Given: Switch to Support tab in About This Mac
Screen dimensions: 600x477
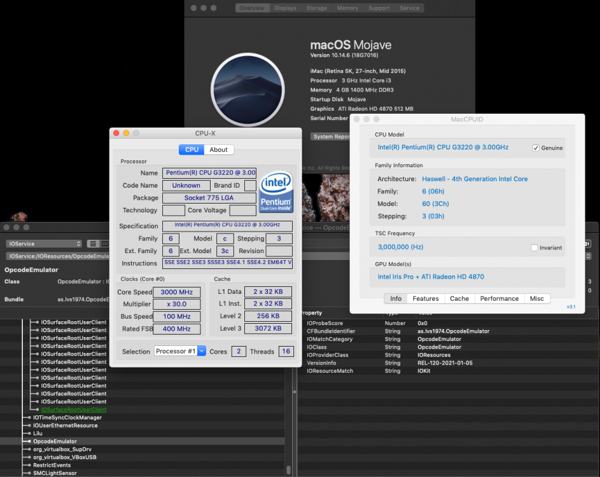Looking at the screenshot, I should pos(379,8).
